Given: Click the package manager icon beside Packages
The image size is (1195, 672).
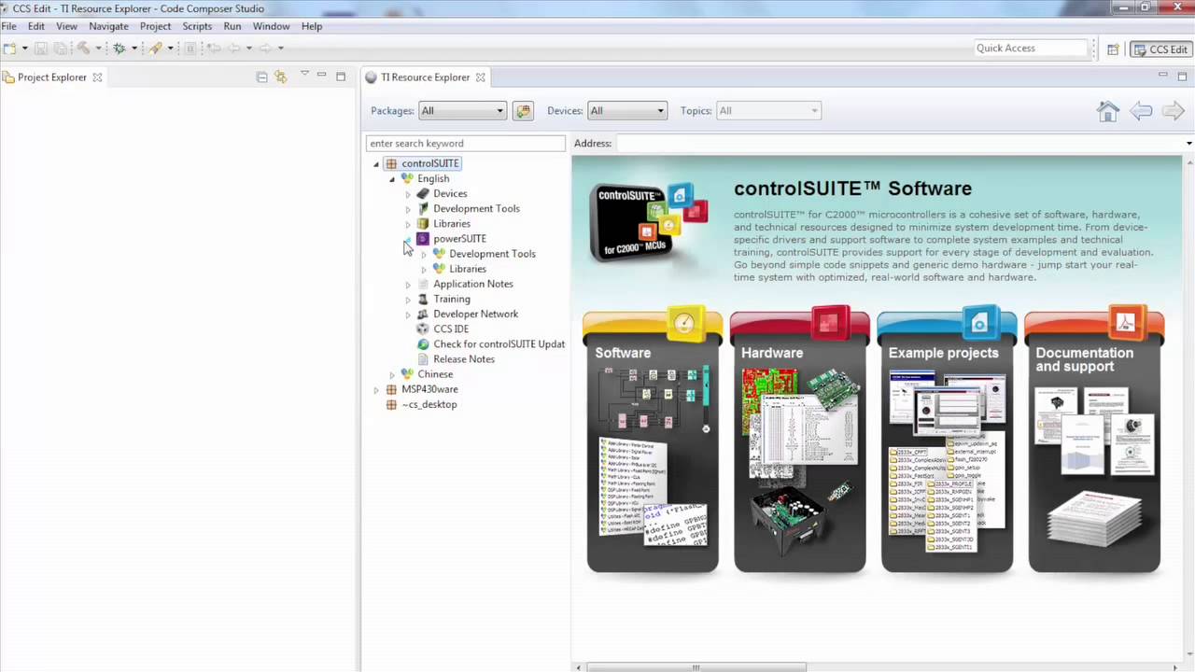Looking at the screenshot, I should pyautogui.click(x=523, y=111).
